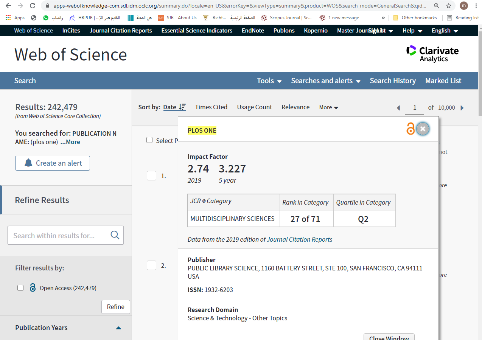Image resolution: width=482 pixels, height=340 pixels.
Task: Click Search in the blue navigation bar
Action: tap(25, 81)
